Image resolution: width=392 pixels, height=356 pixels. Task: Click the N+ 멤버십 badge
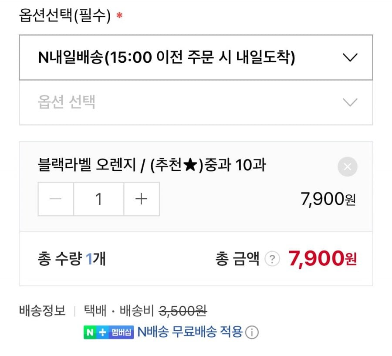[108, 332]
